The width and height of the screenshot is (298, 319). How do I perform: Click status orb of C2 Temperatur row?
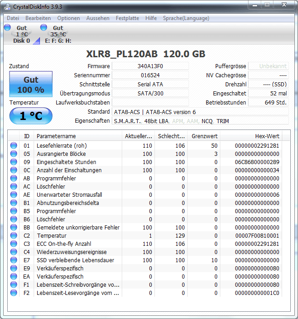(14, 235)
